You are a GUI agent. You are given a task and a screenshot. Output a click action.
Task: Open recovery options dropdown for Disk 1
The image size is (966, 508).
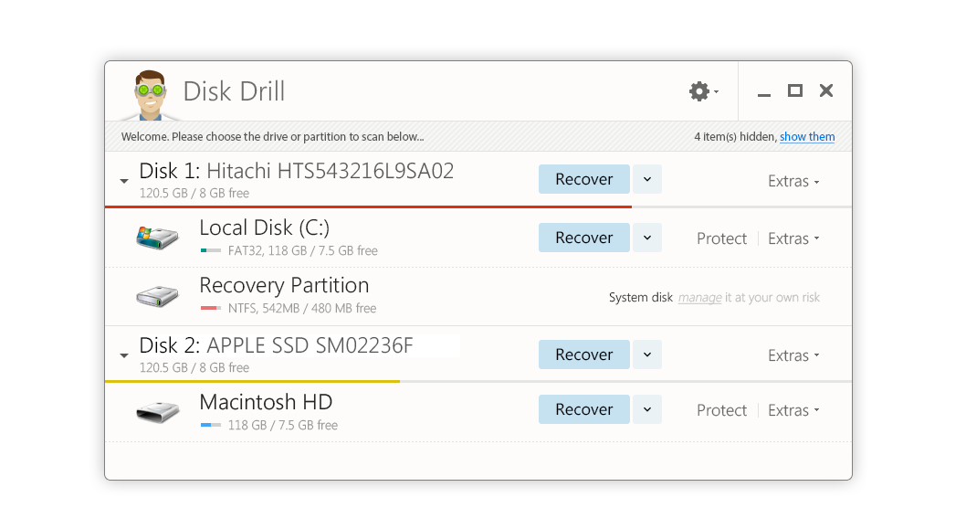click(x=646, y=179)
